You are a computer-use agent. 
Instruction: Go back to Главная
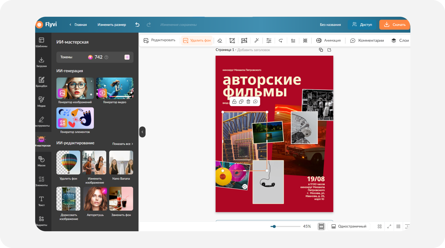[x=78, y=25]
